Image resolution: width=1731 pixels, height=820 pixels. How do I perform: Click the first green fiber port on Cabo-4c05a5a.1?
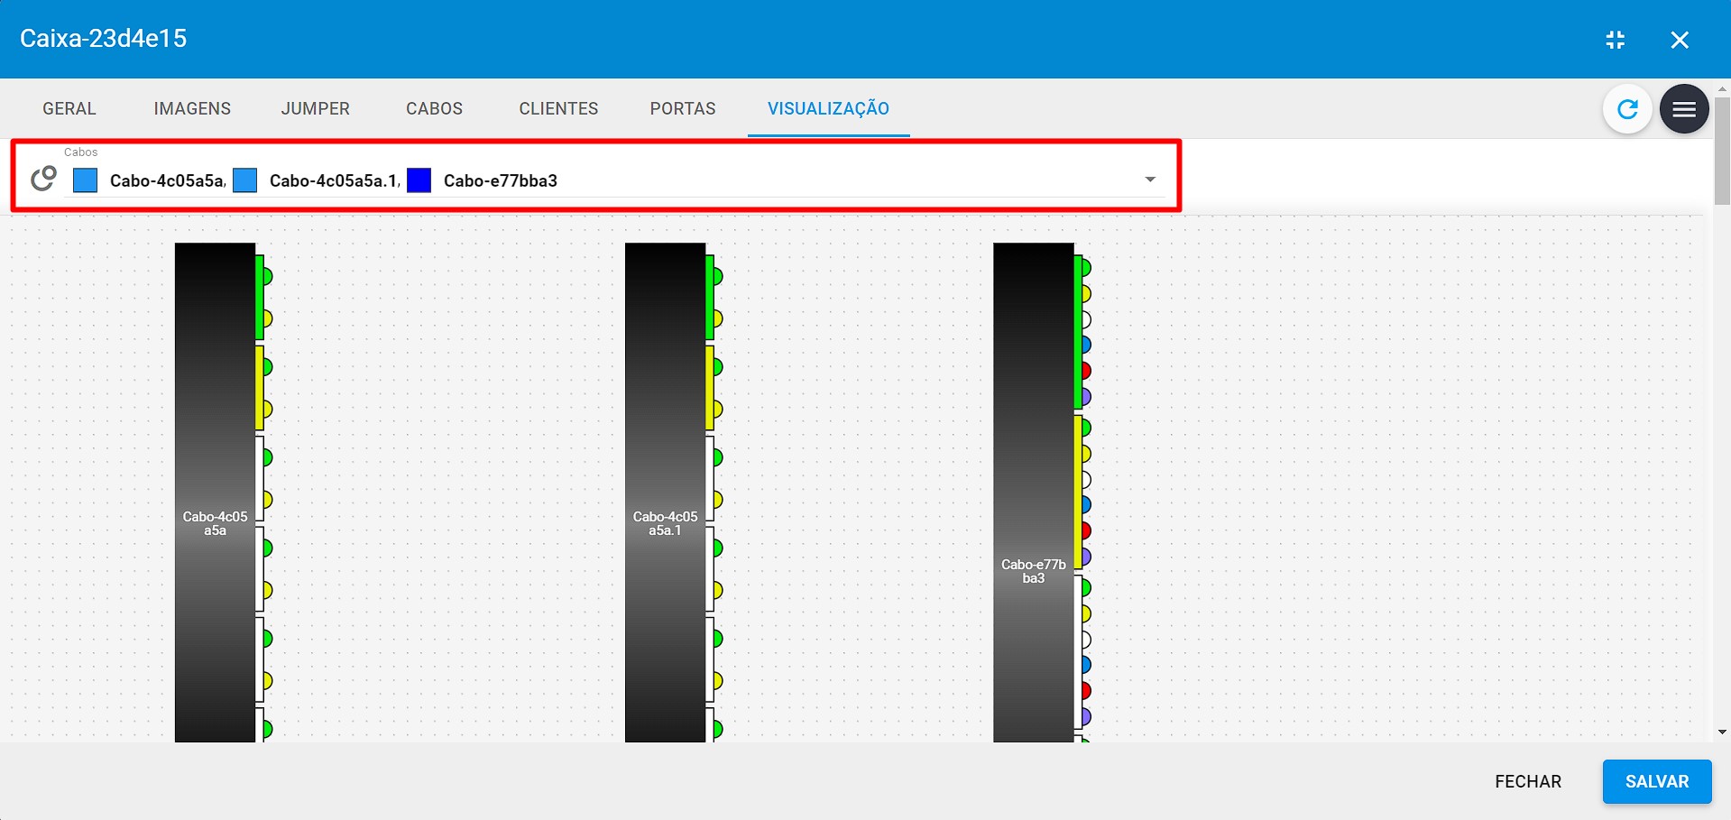718,276
